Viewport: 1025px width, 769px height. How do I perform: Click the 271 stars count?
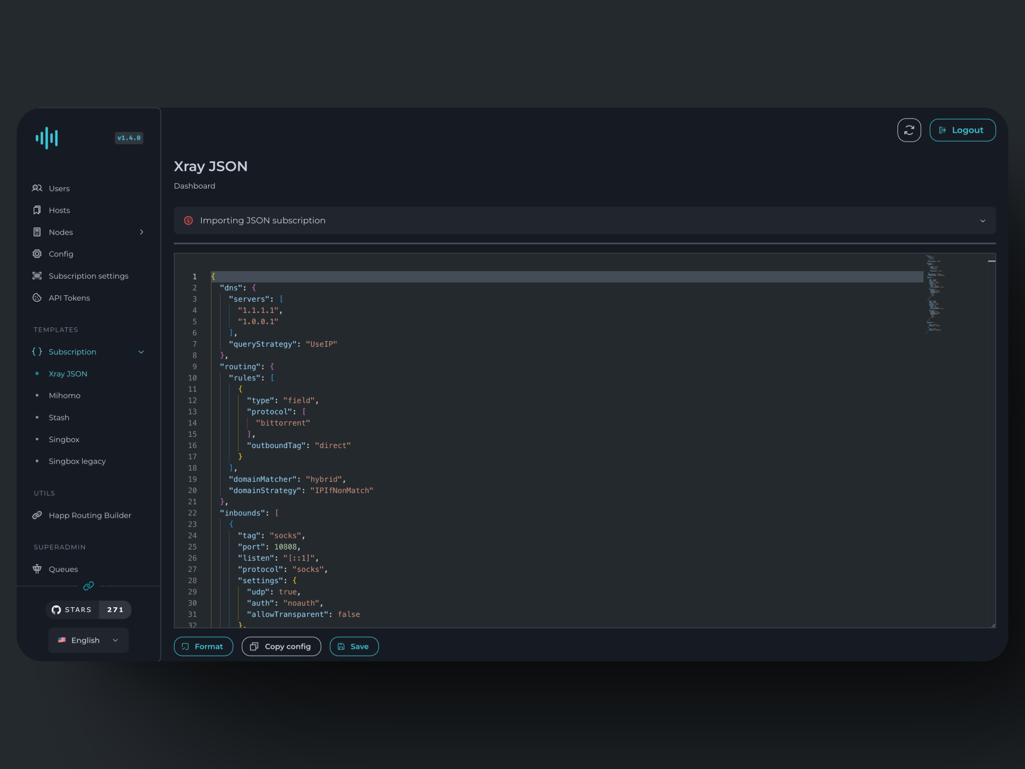click(x=115, y=609)
